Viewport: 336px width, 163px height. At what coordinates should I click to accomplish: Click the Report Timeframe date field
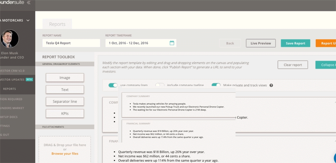(141, 43)
